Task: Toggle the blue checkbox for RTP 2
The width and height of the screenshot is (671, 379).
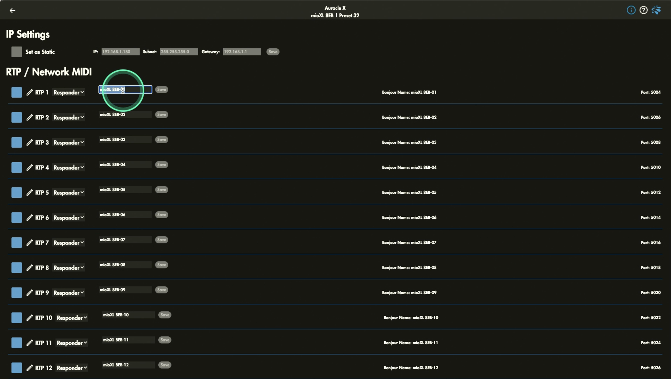Action: pos(17,117)
